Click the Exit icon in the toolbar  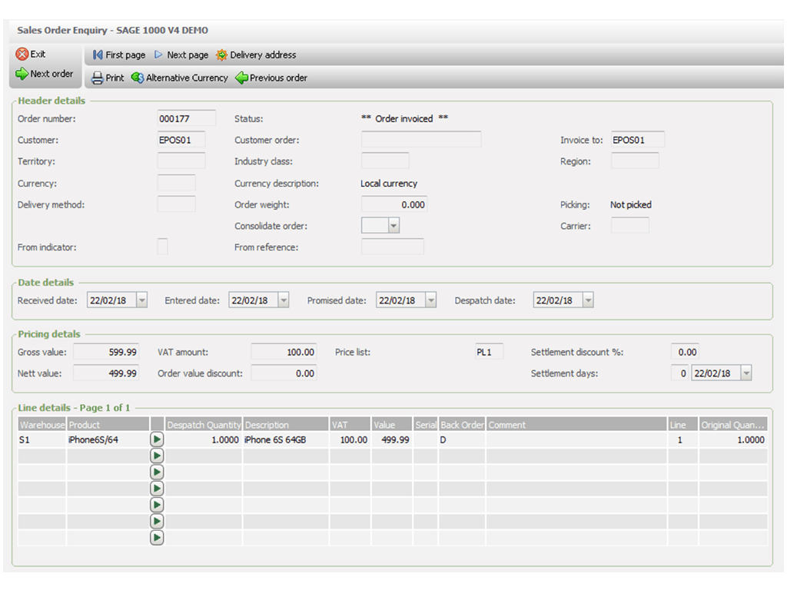click(22, 54)
